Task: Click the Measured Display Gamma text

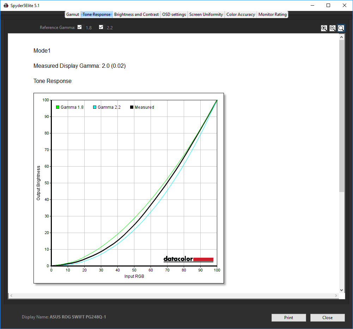Action: (79, 66)
